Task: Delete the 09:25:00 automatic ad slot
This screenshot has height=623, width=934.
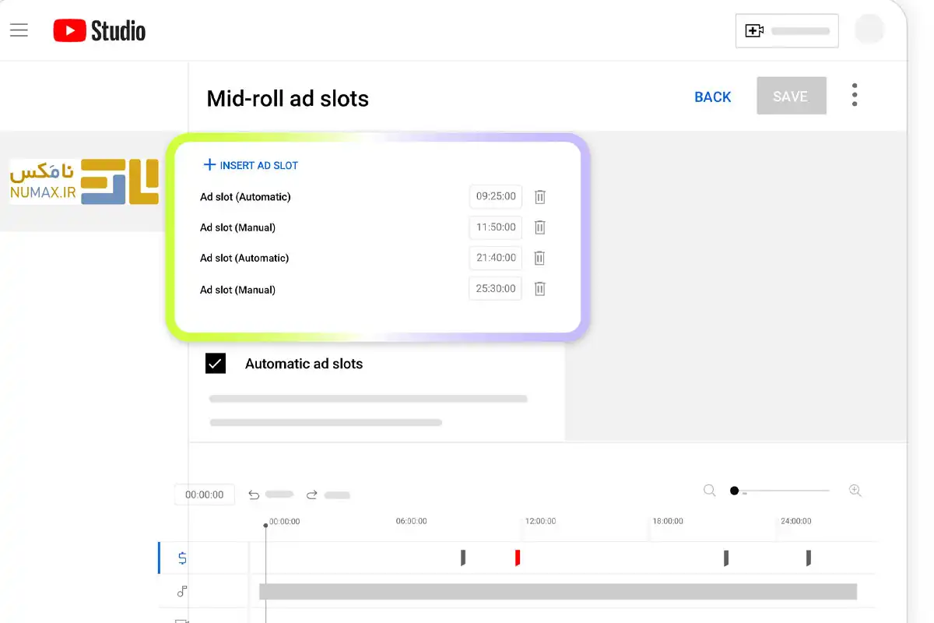Action: (x=540, y=197)
